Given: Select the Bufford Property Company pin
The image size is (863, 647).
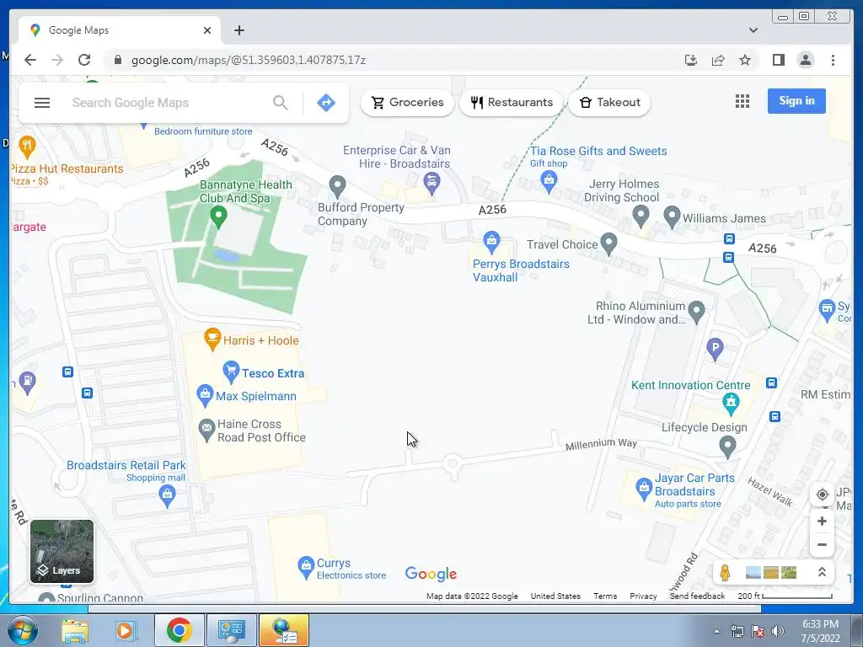Looking at the screenshot, I should [337, 187].
